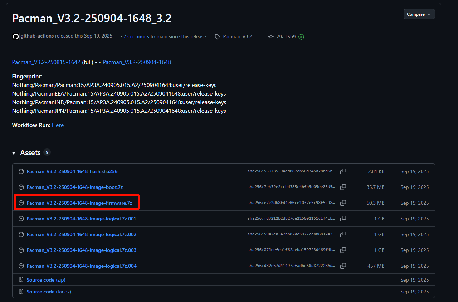458x302 pixels.
Task: Open the Compare dropdown
Action: pos(419,14)
